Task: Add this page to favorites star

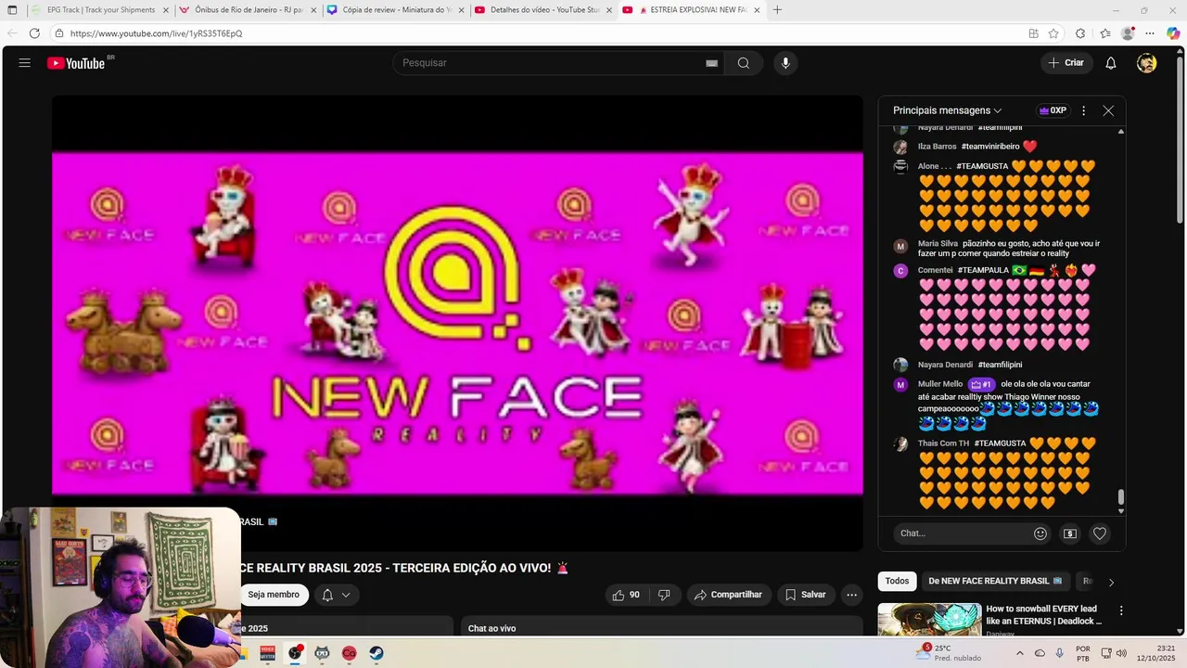Action: click(1053, 33)
